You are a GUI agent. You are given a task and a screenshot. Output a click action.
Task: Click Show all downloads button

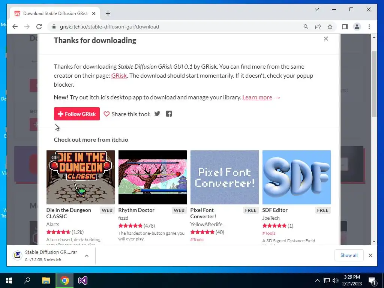[x=349, y=255]
